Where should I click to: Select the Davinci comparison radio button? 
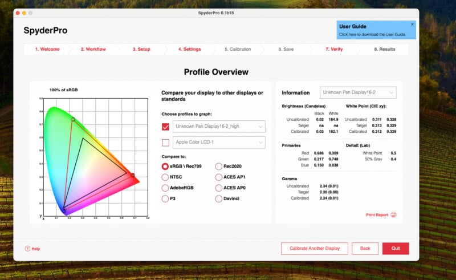[219, 198]
